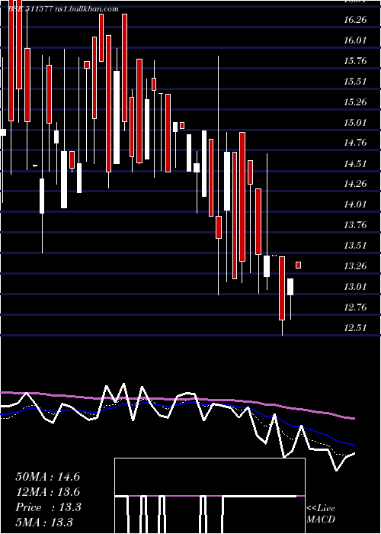Click the 15.76 price axis label
Viewport: 381px width, 534px height.
pyautogui.click(x=355, y=61)
